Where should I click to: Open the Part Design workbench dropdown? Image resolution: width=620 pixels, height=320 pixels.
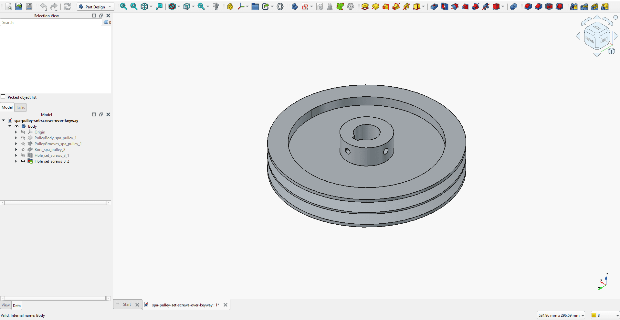click(96, 7)
